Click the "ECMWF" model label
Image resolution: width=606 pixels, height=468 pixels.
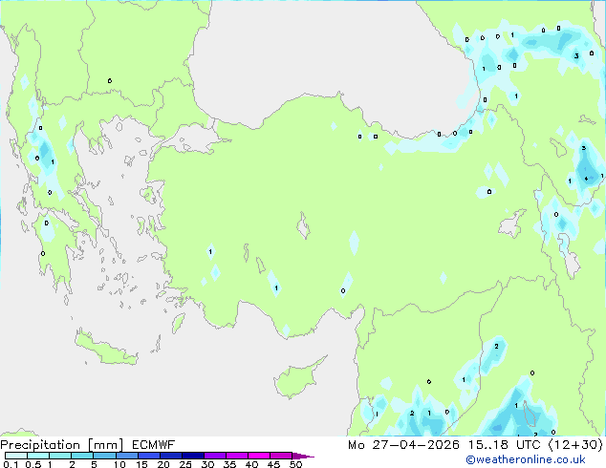[154, 445]
